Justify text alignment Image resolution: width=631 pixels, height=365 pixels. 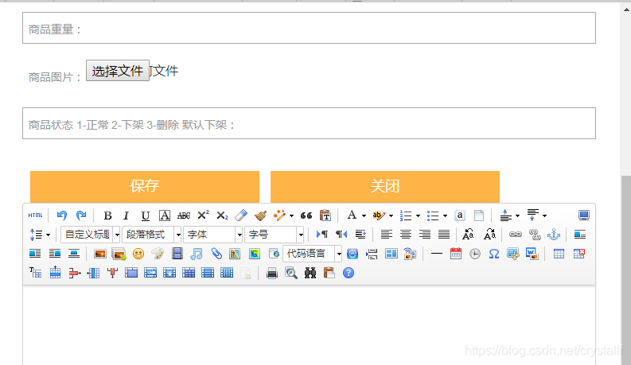click(x=444, y=235)
